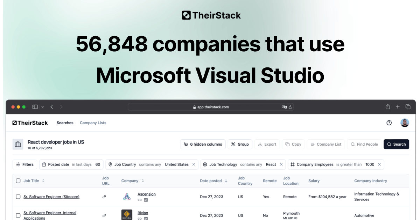Image resolution: width=420 pixels, height=220 pixels.
Task: Click the app.theirstack.com address bar
Action: click(x=211, y=107)
